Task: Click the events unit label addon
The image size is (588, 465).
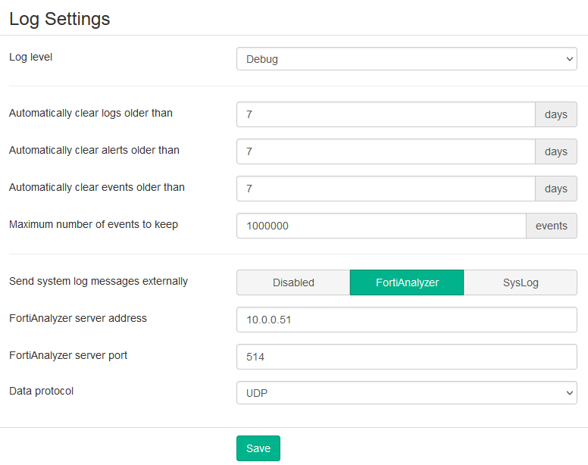Action: point(552,226)
